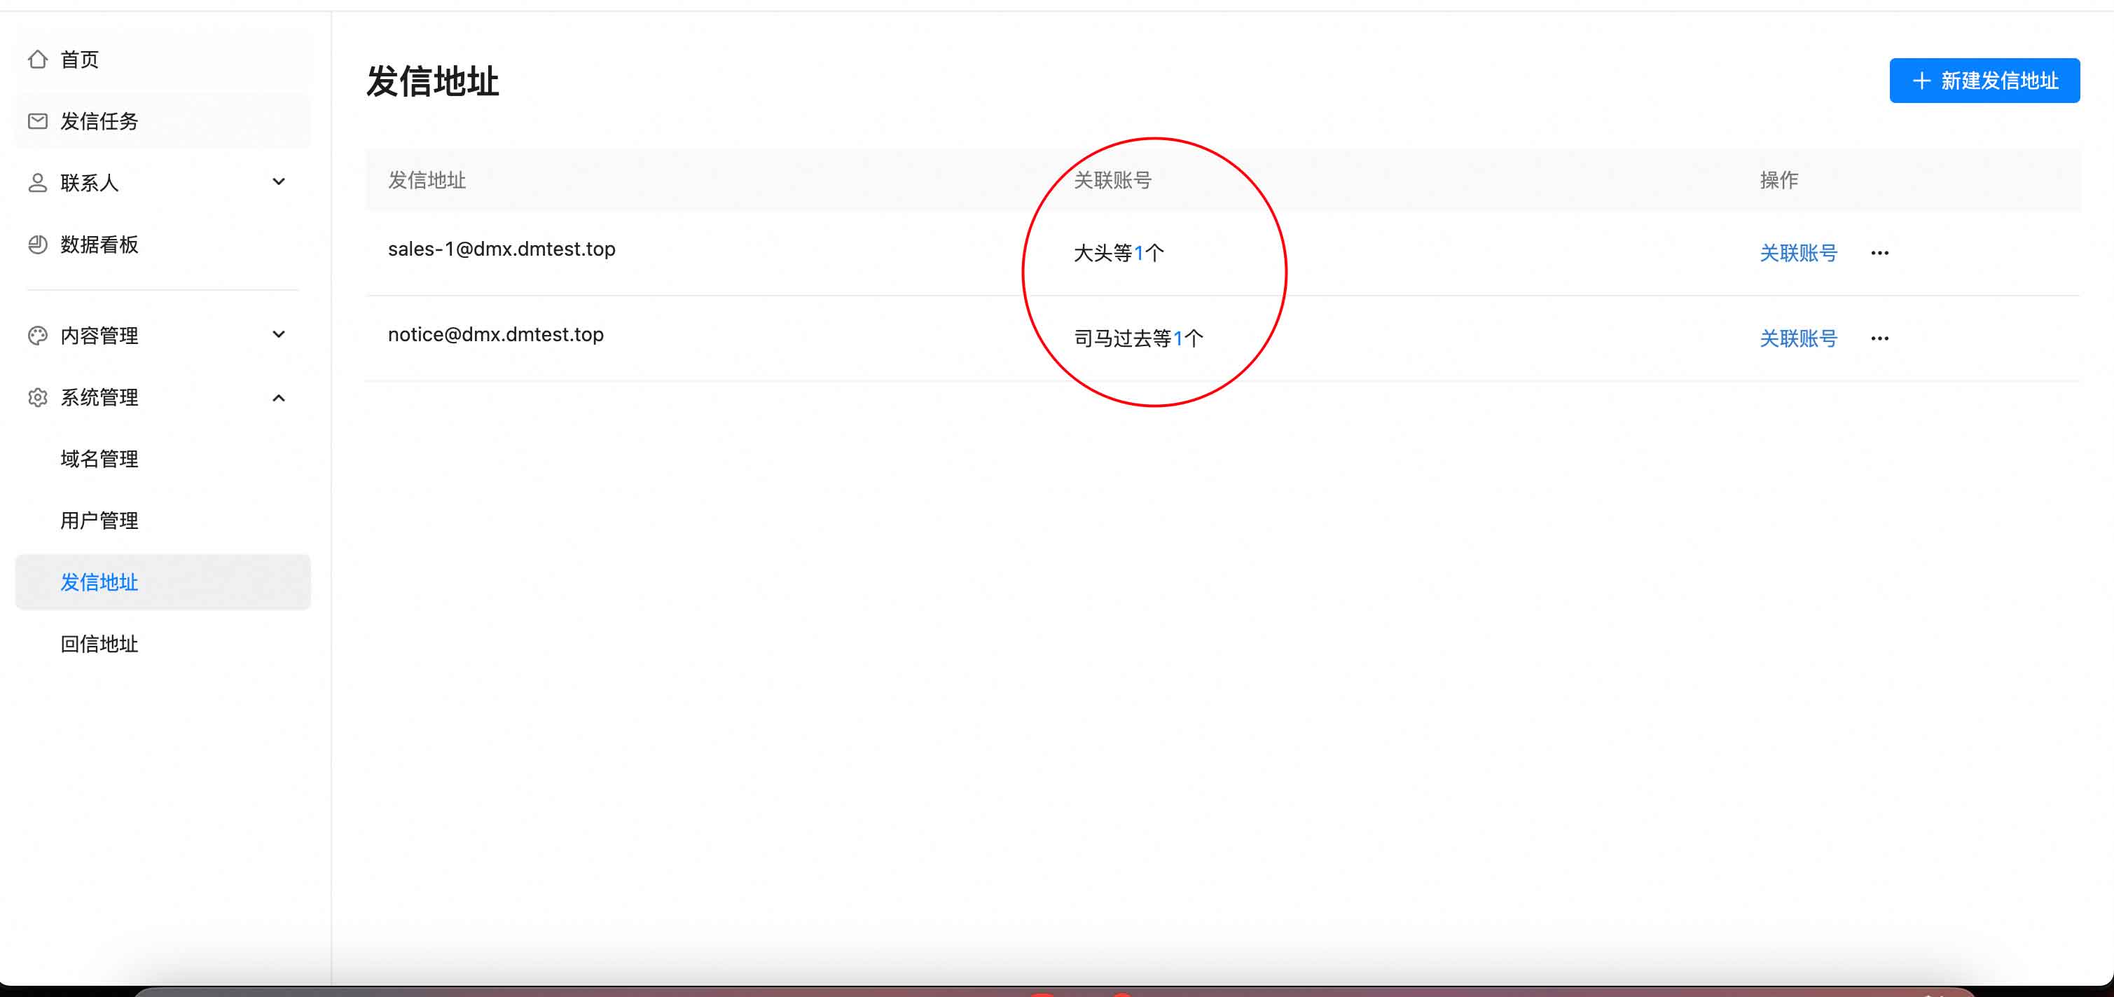The image size is (2114, 997).
Task: Open more options for sales-1@dmx.dmtest.top
Action: click(x=1879, y=253)
